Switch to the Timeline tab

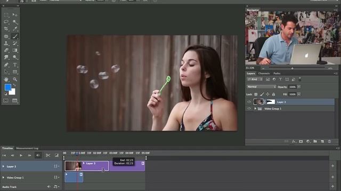(7, 149)
